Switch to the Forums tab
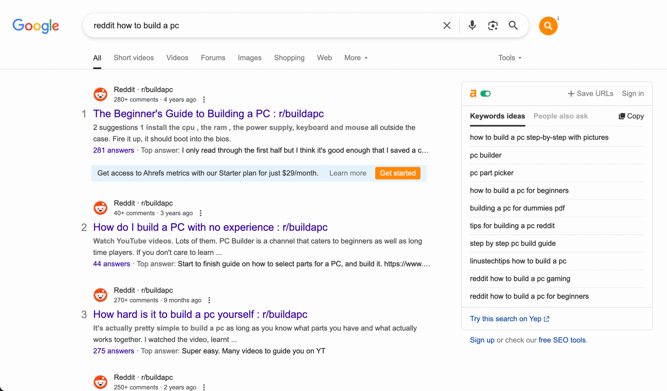The width and height of the screenshot is (667, 391). pyautogui.click(x=213, y=58)
